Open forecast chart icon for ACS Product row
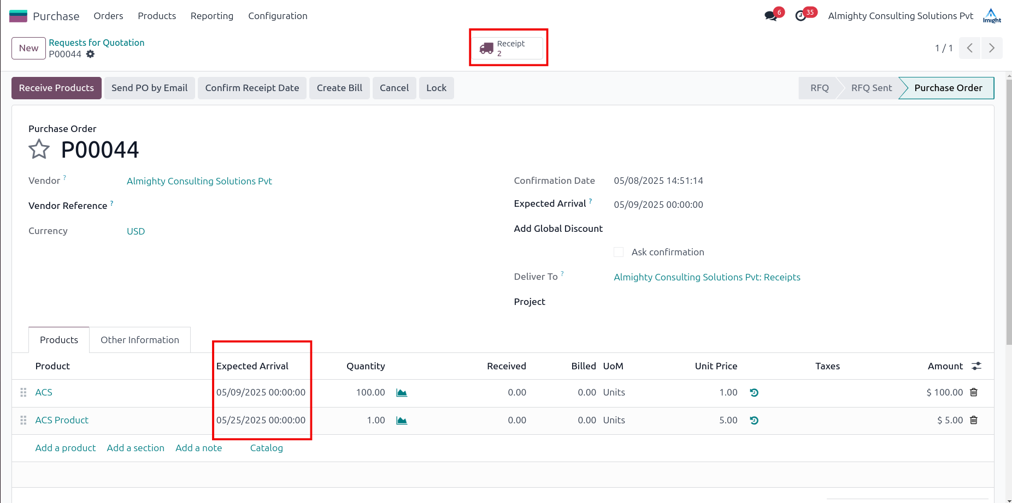 (402, 421)
